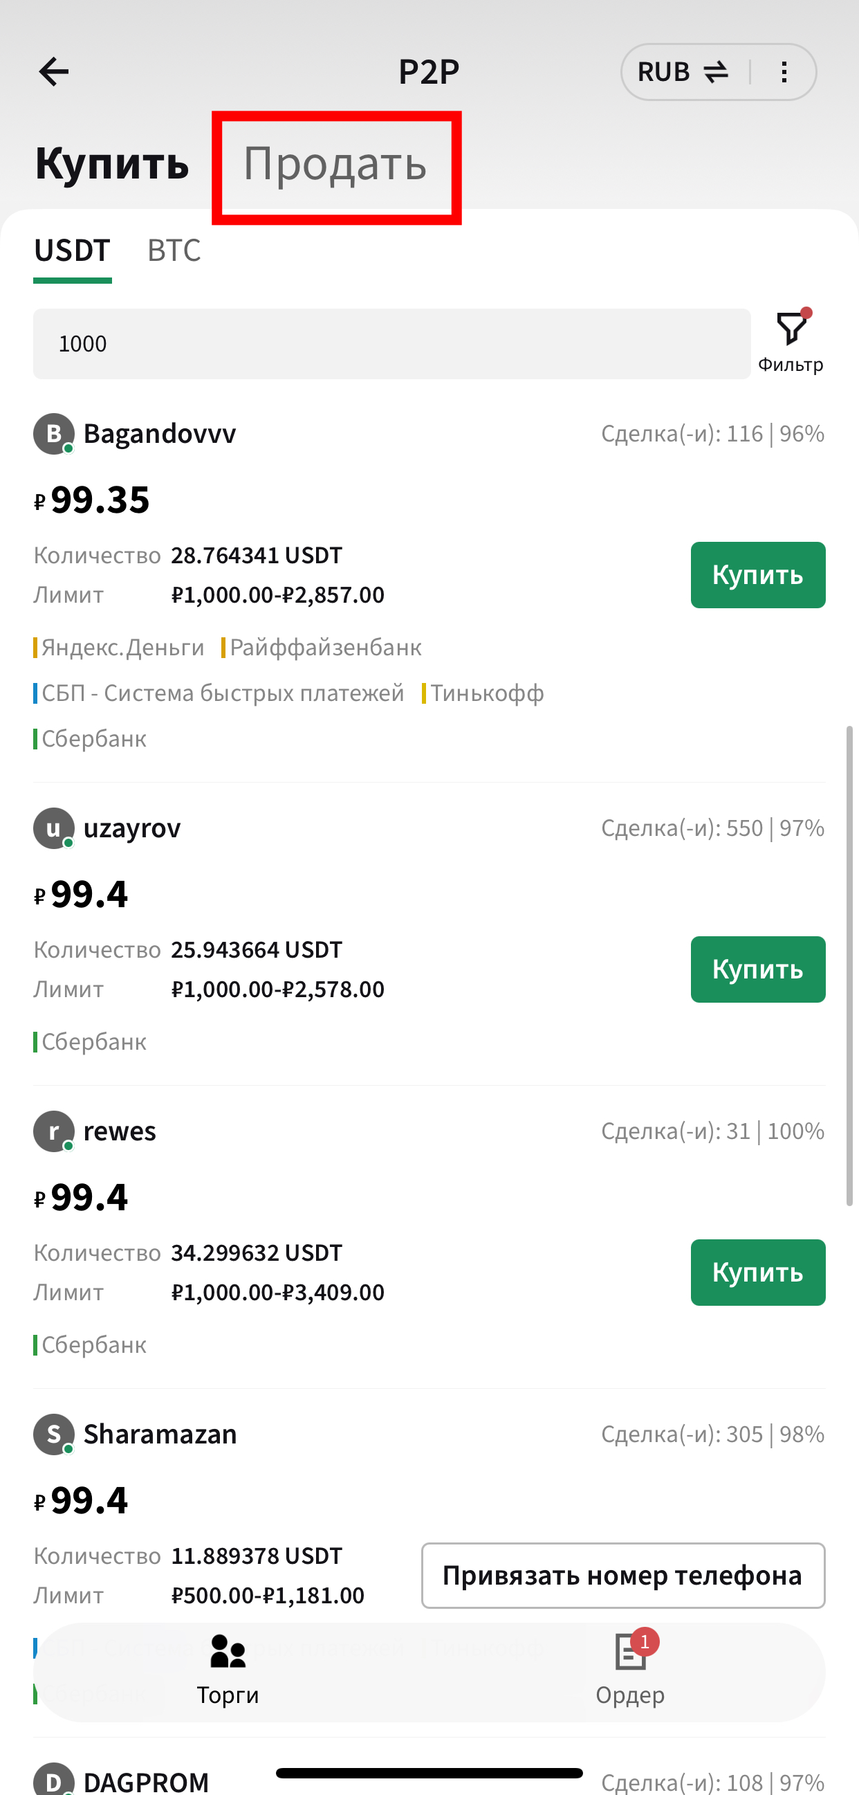
Task: Open Bagandovvv's avatar profile
Action: click(54, 433)
